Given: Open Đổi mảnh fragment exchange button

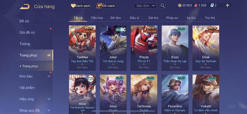Looking at the screenshot, I should tap(106, 6).
